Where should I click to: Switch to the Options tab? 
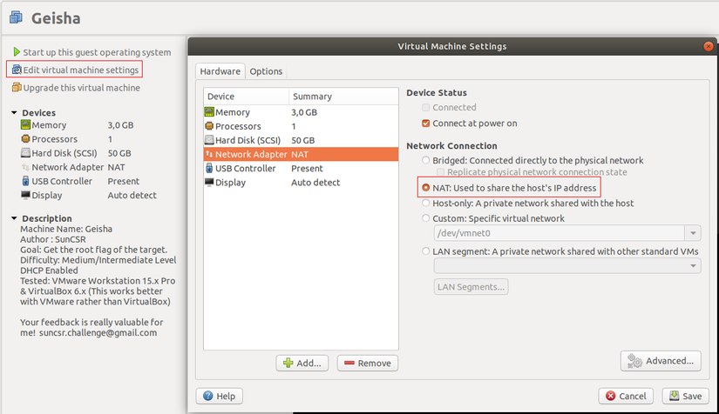click(266, 71)
